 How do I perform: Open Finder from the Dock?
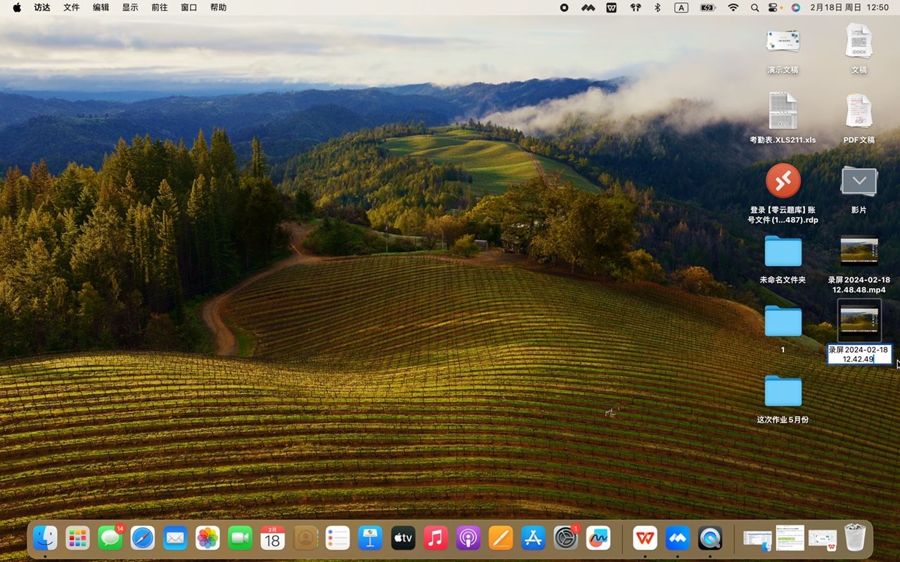pyautogui.click(x=45, y=538)
